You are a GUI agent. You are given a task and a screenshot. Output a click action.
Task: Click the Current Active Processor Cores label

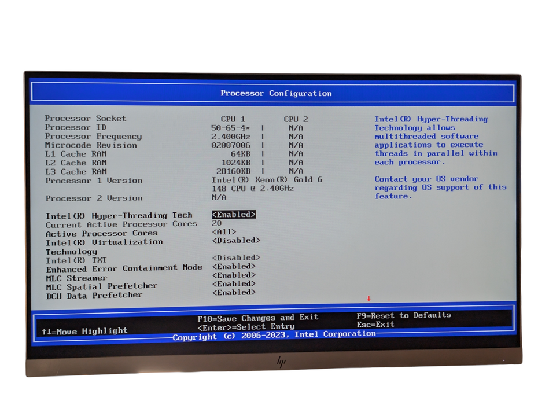[x=121, y=224]
